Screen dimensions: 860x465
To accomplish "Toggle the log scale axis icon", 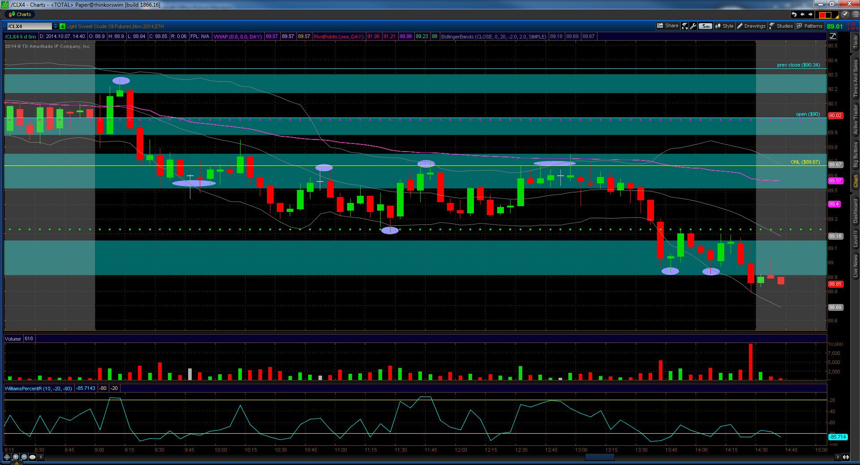I will [833, 36].
